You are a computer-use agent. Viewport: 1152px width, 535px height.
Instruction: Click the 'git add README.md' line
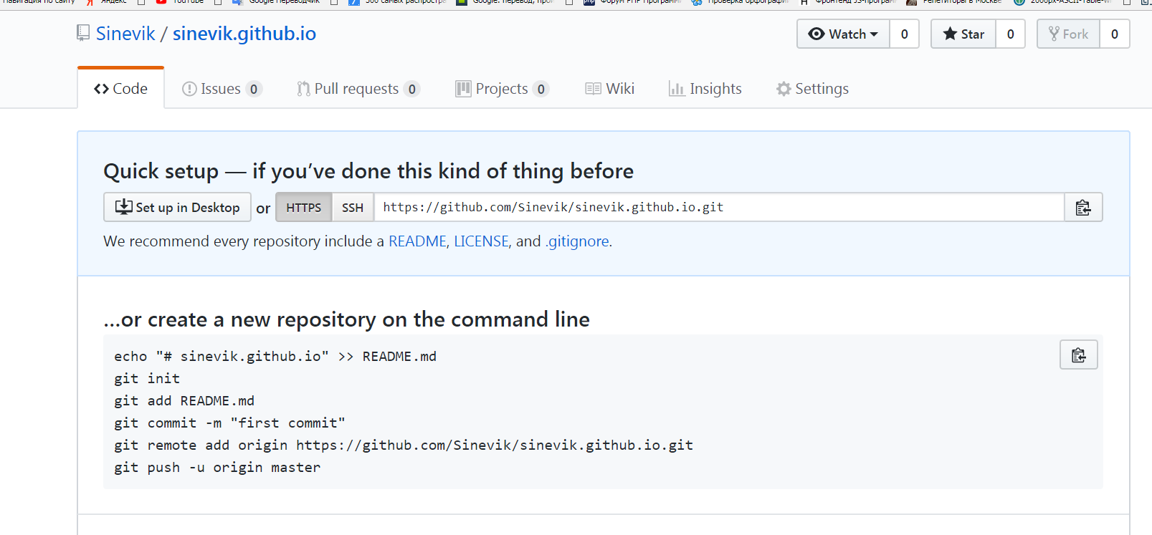coord(184,401)
